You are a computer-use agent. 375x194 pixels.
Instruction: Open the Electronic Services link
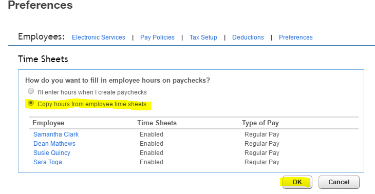(99, 37)
